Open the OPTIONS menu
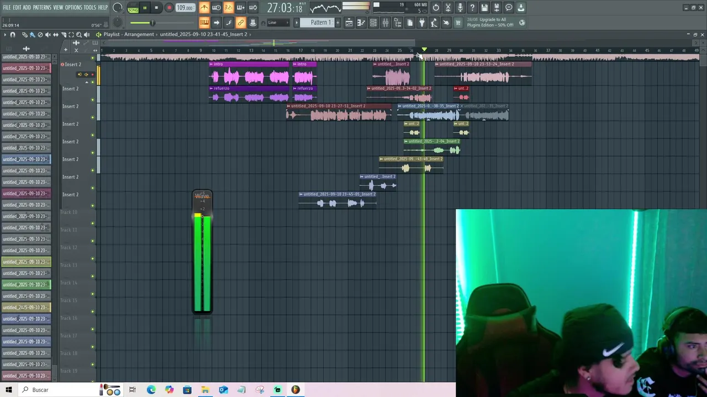707x397 pixels. tap(73, 7)
